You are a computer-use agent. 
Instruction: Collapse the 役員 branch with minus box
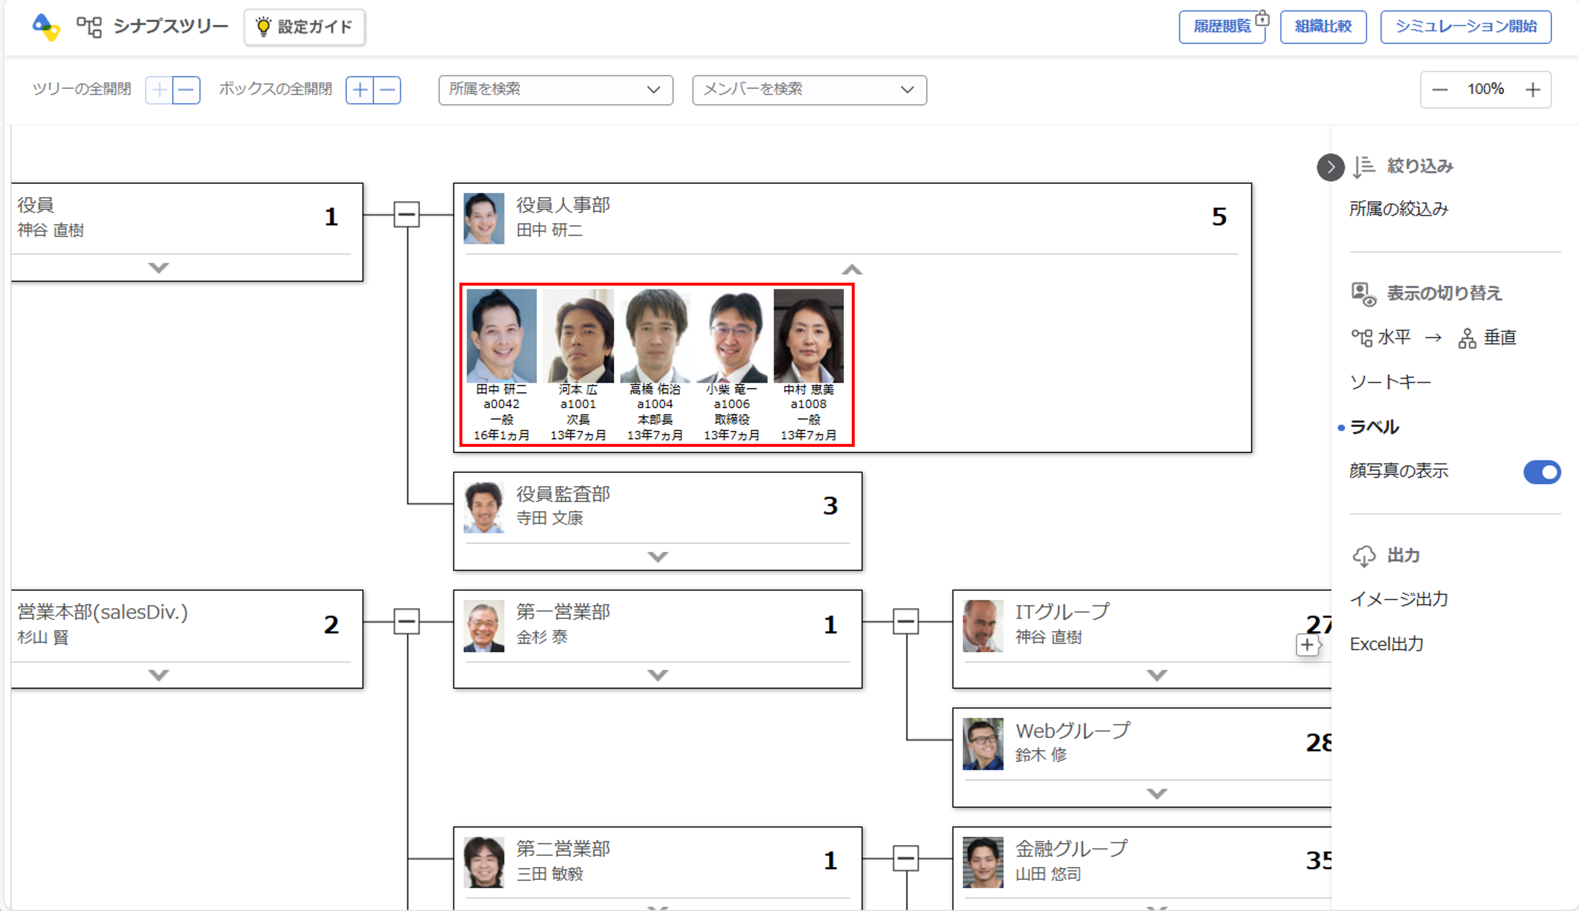tap(406, 215)
